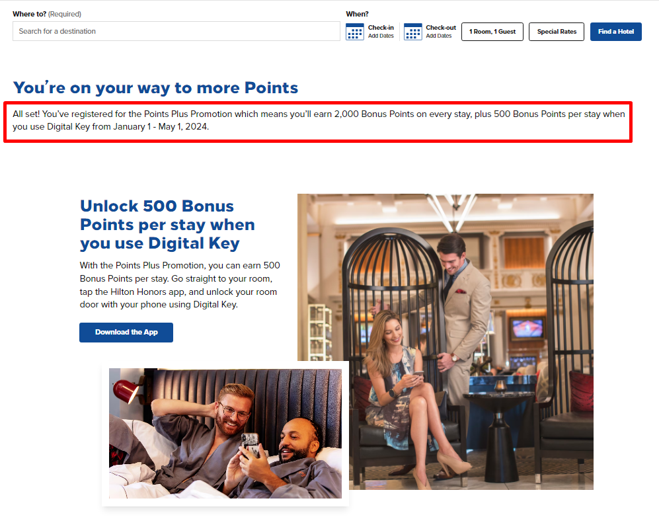Screen dimensions: 659x519
Task: Click the Check-in calendar icon
Action: [x=355, y=32]
